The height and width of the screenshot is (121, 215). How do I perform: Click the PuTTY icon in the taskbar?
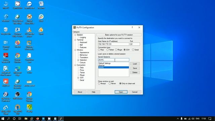click(x=61, y=119)
